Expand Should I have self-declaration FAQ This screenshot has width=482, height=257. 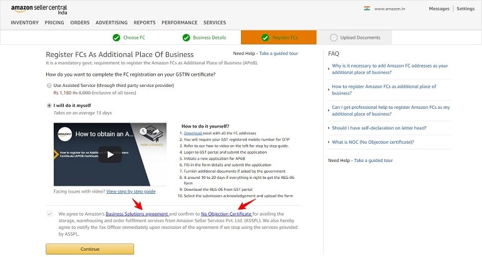coord(379,128)
